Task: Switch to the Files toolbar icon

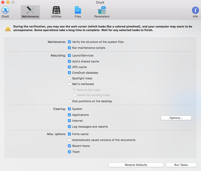Action: click(x=78, y=10)
